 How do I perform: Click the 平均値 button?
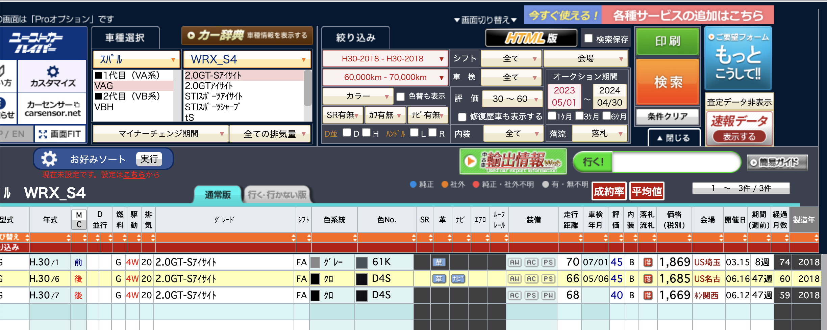coord(647,192)
